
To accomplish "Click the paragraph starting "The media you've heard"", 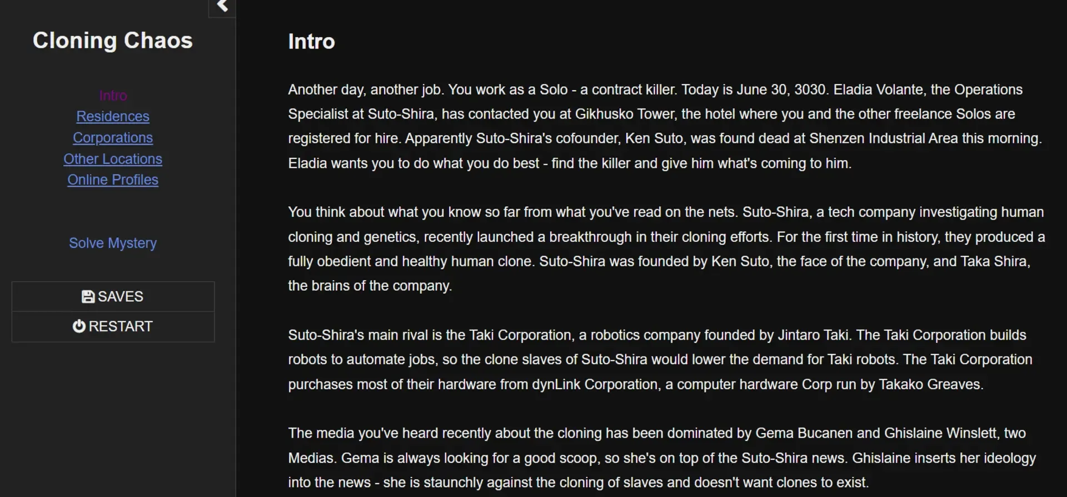I will point(661,458).
